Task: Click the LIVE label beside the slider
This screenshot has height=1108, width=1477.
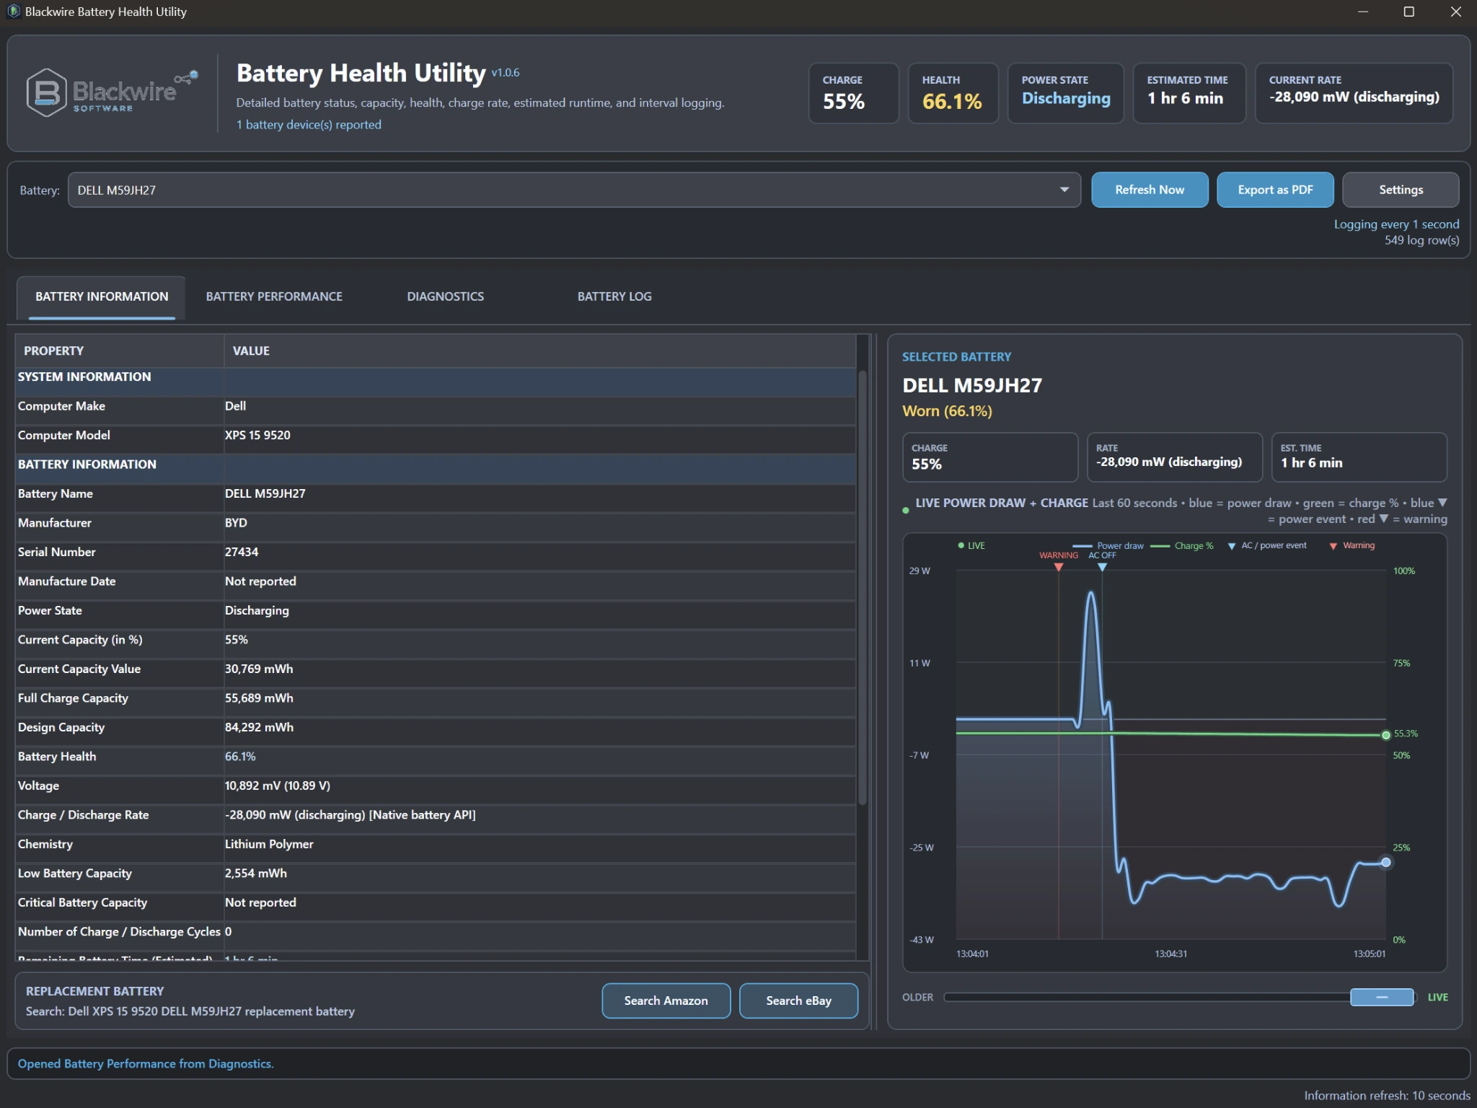Action: [x=1437, y=997]
